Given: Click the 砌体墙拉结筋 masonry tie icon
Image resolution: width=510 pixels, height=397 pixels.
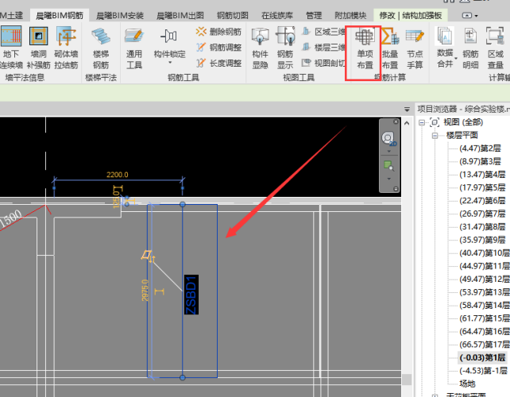Looking at the screenshot, I should (x=67, y=48).
